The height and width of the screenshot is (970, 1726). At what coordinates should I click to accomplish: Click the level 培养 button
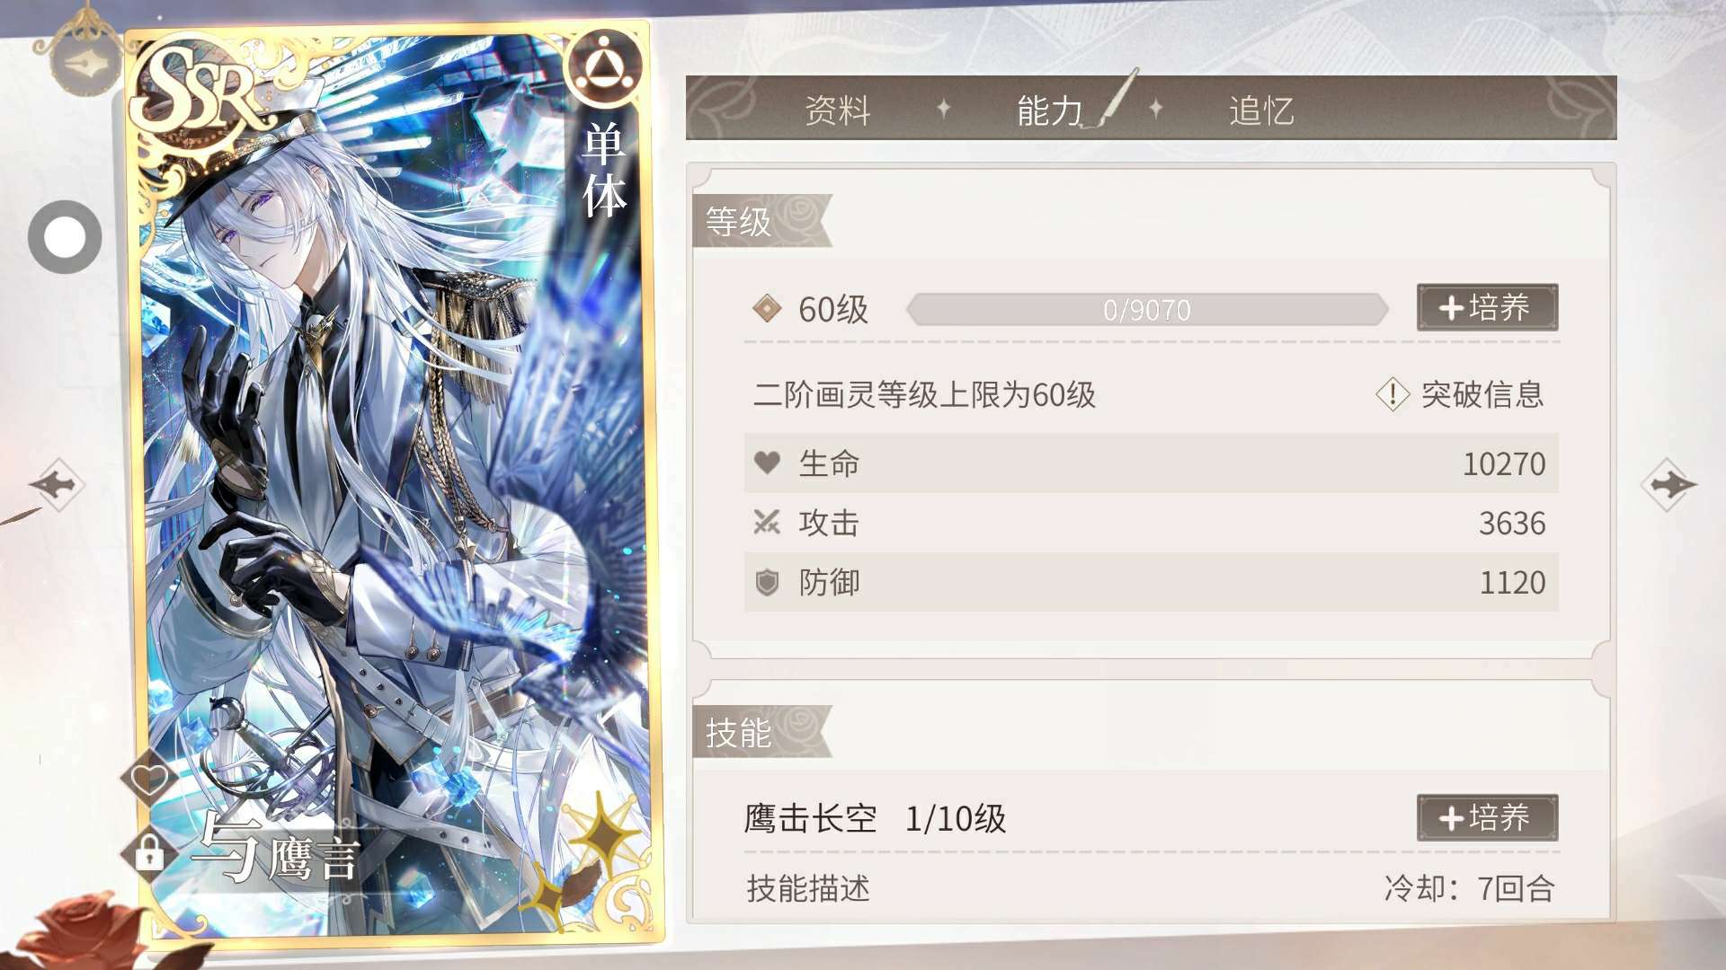pos(1487,308)
